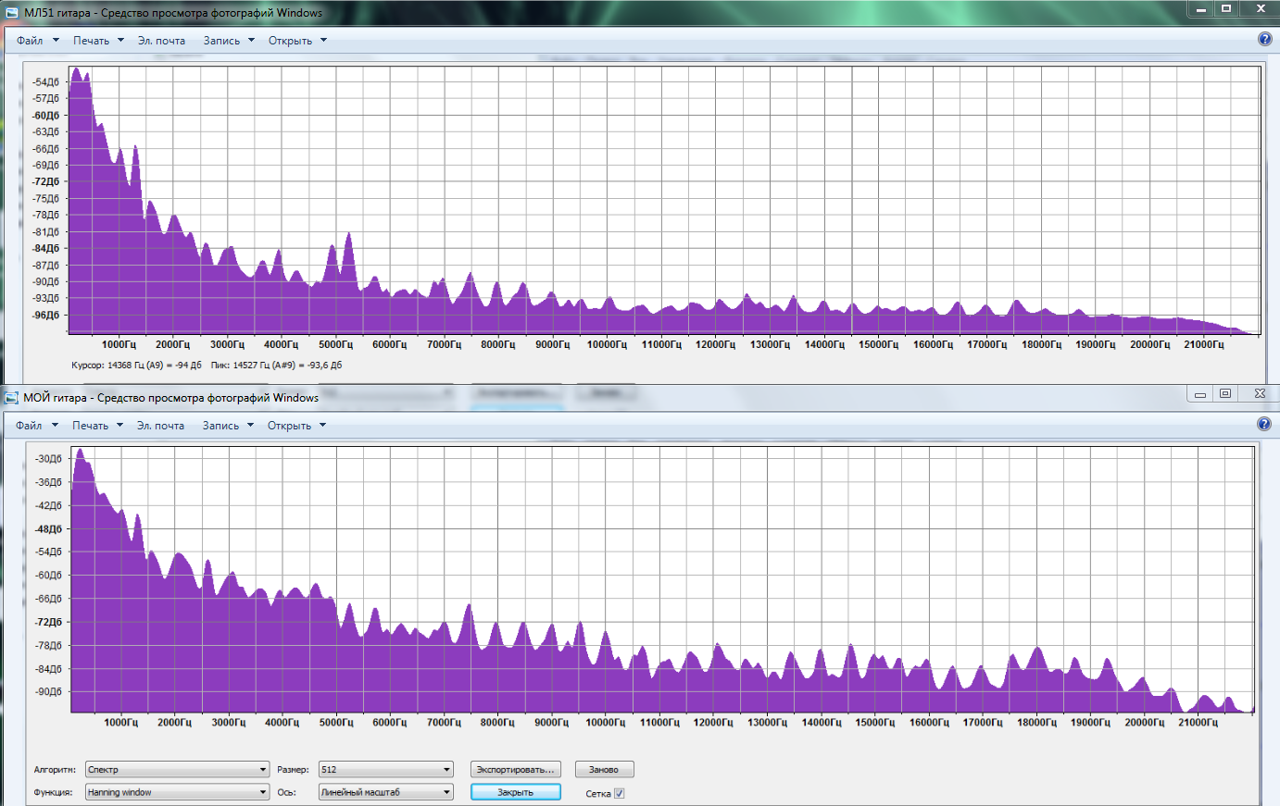Open Открыть menu in МЛ51 гитара window
1280x806 pixels.
(x=297, y=41)
